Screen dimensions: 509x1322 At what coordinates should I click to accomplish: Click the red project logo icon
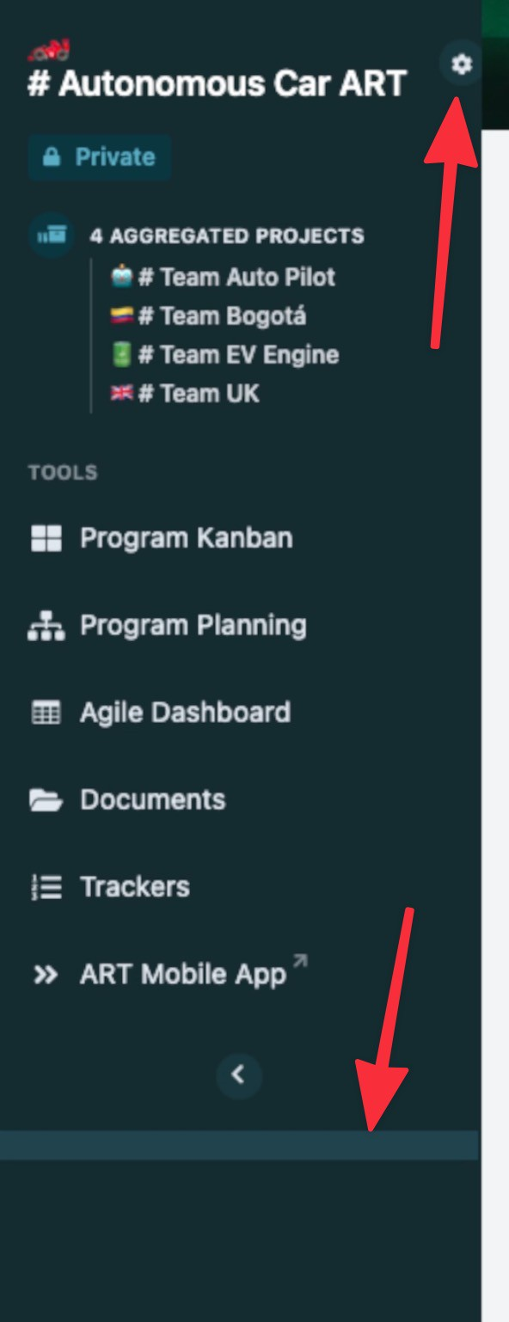[49, 51]
